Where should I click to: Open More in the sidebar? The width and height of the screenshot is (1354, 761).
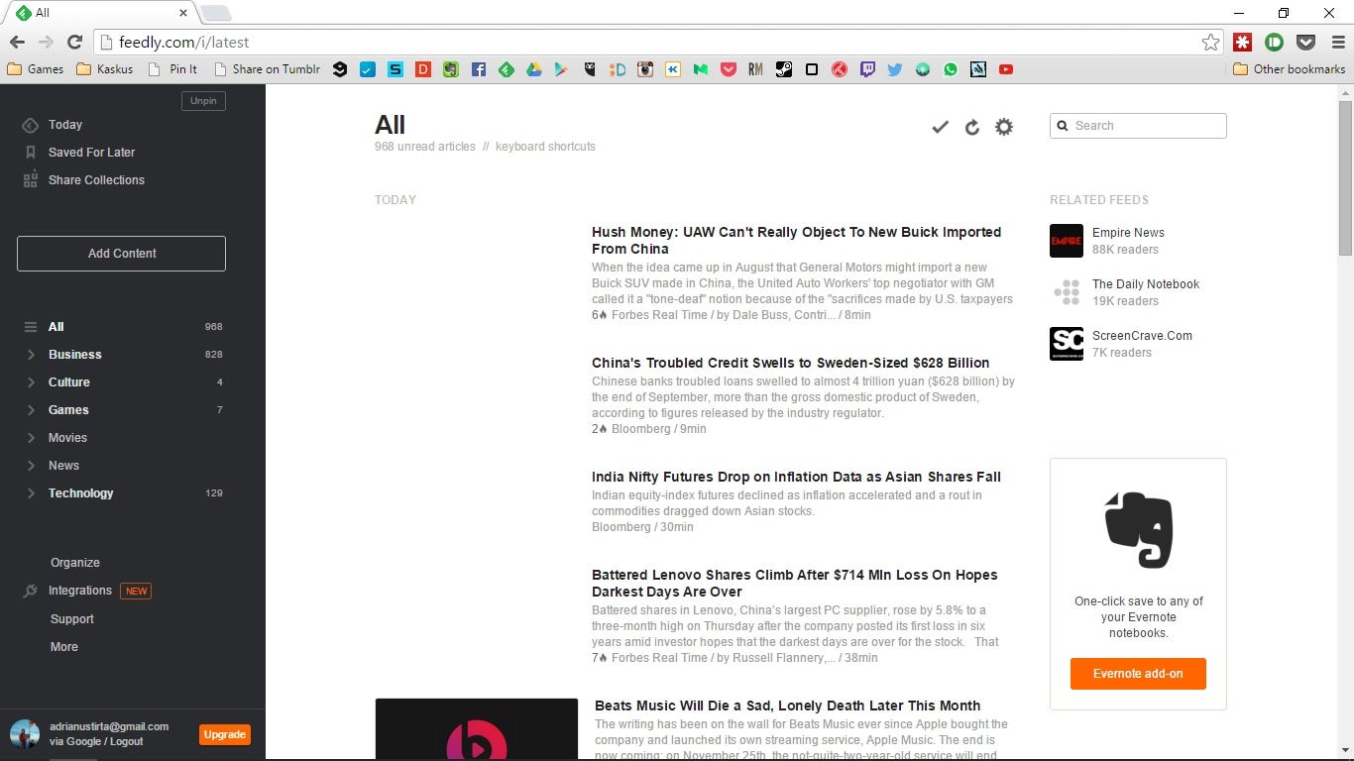[x=64, y=647]
